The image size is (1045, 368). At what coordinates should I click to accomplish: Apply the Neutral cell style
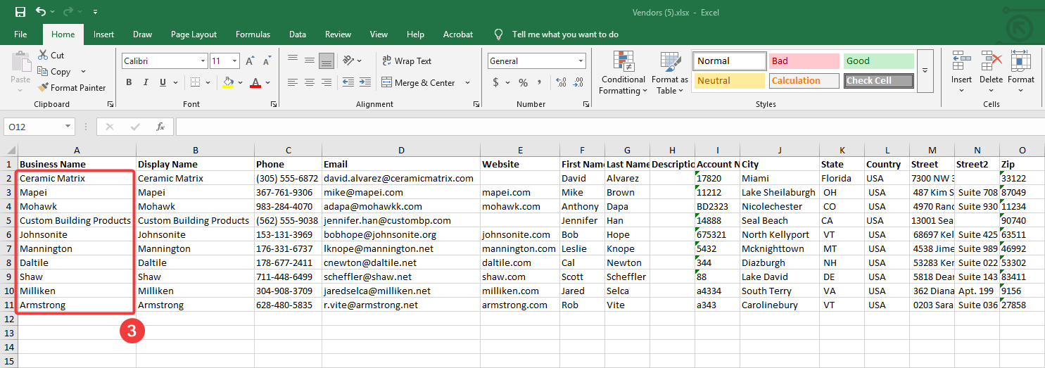pos(729,81)
